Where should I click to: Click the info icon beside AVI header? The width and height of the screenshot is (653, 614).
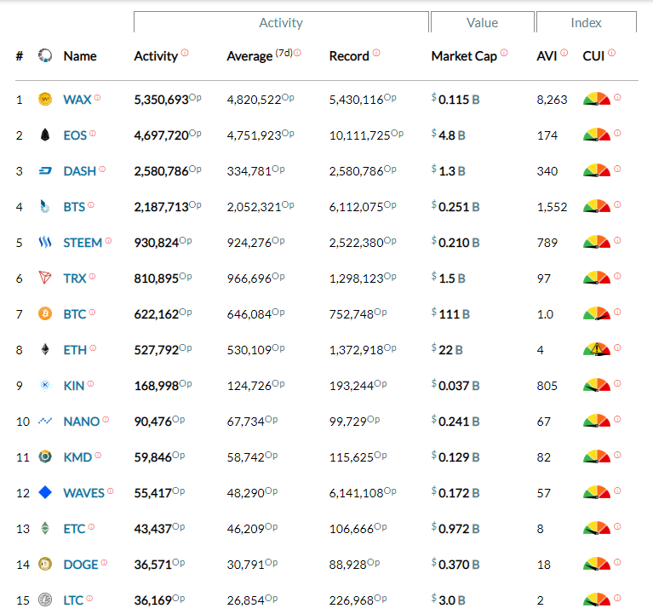tap(564, 53)
